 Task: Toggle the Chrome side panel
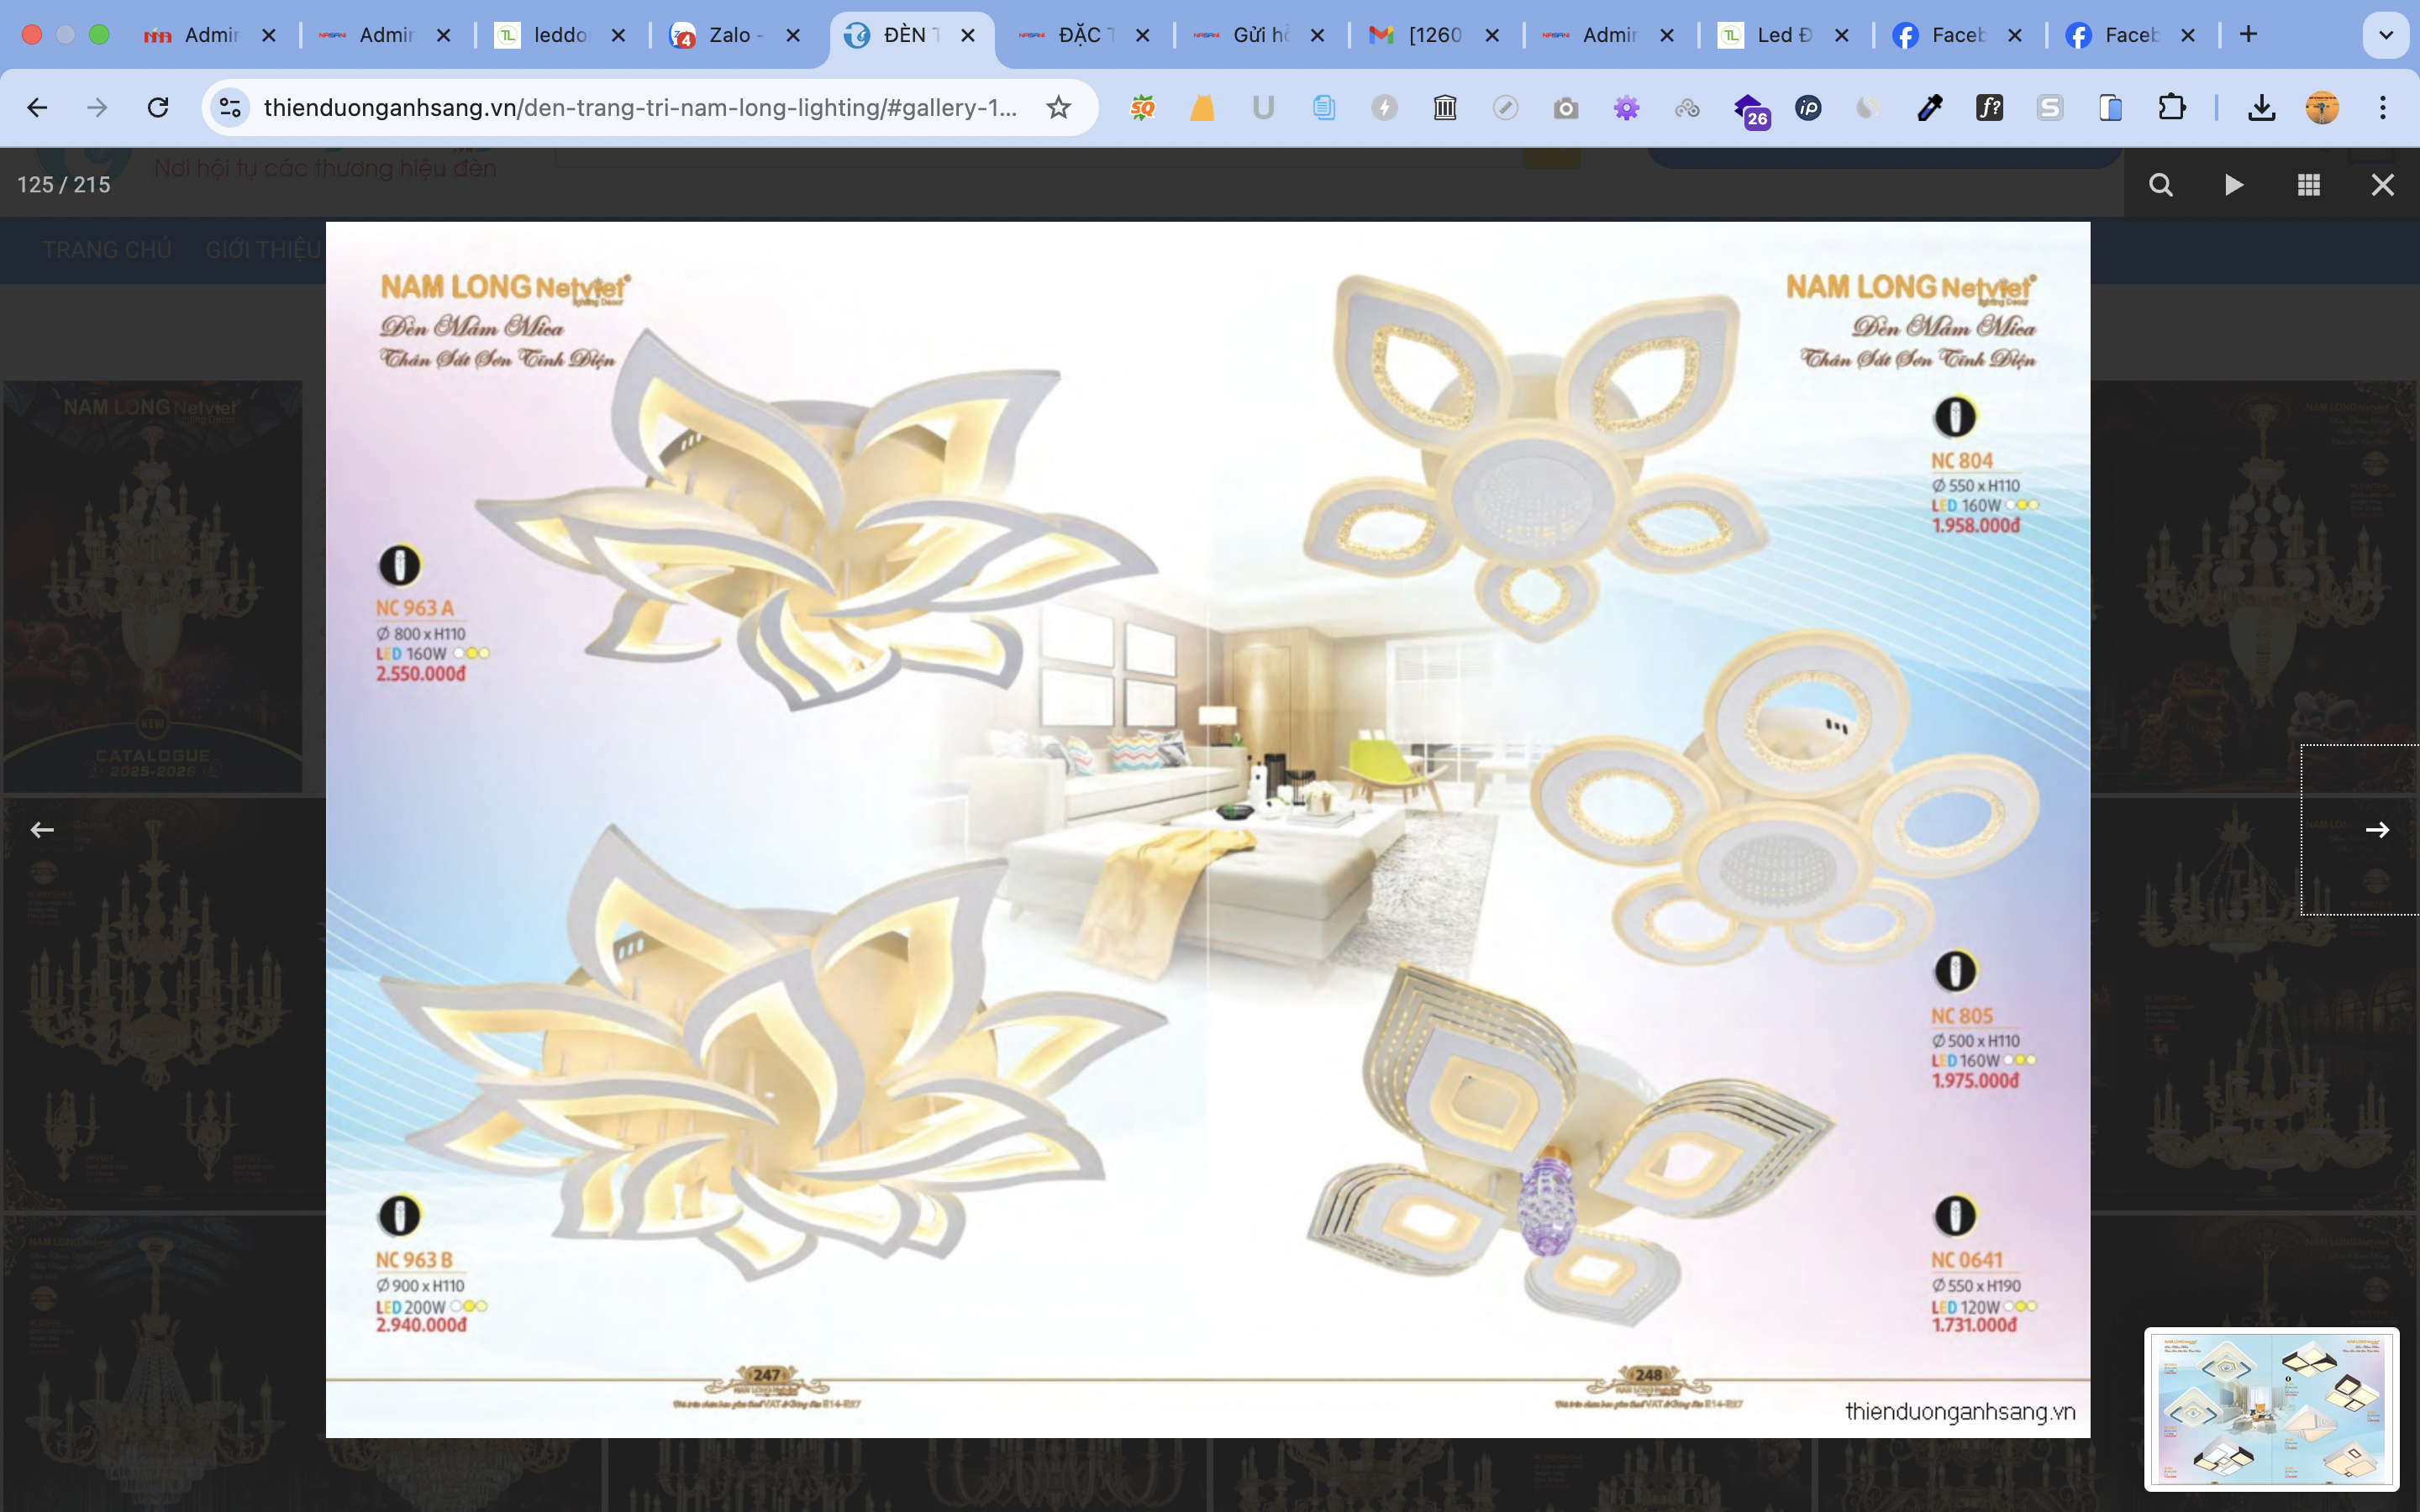point(2110,107)
